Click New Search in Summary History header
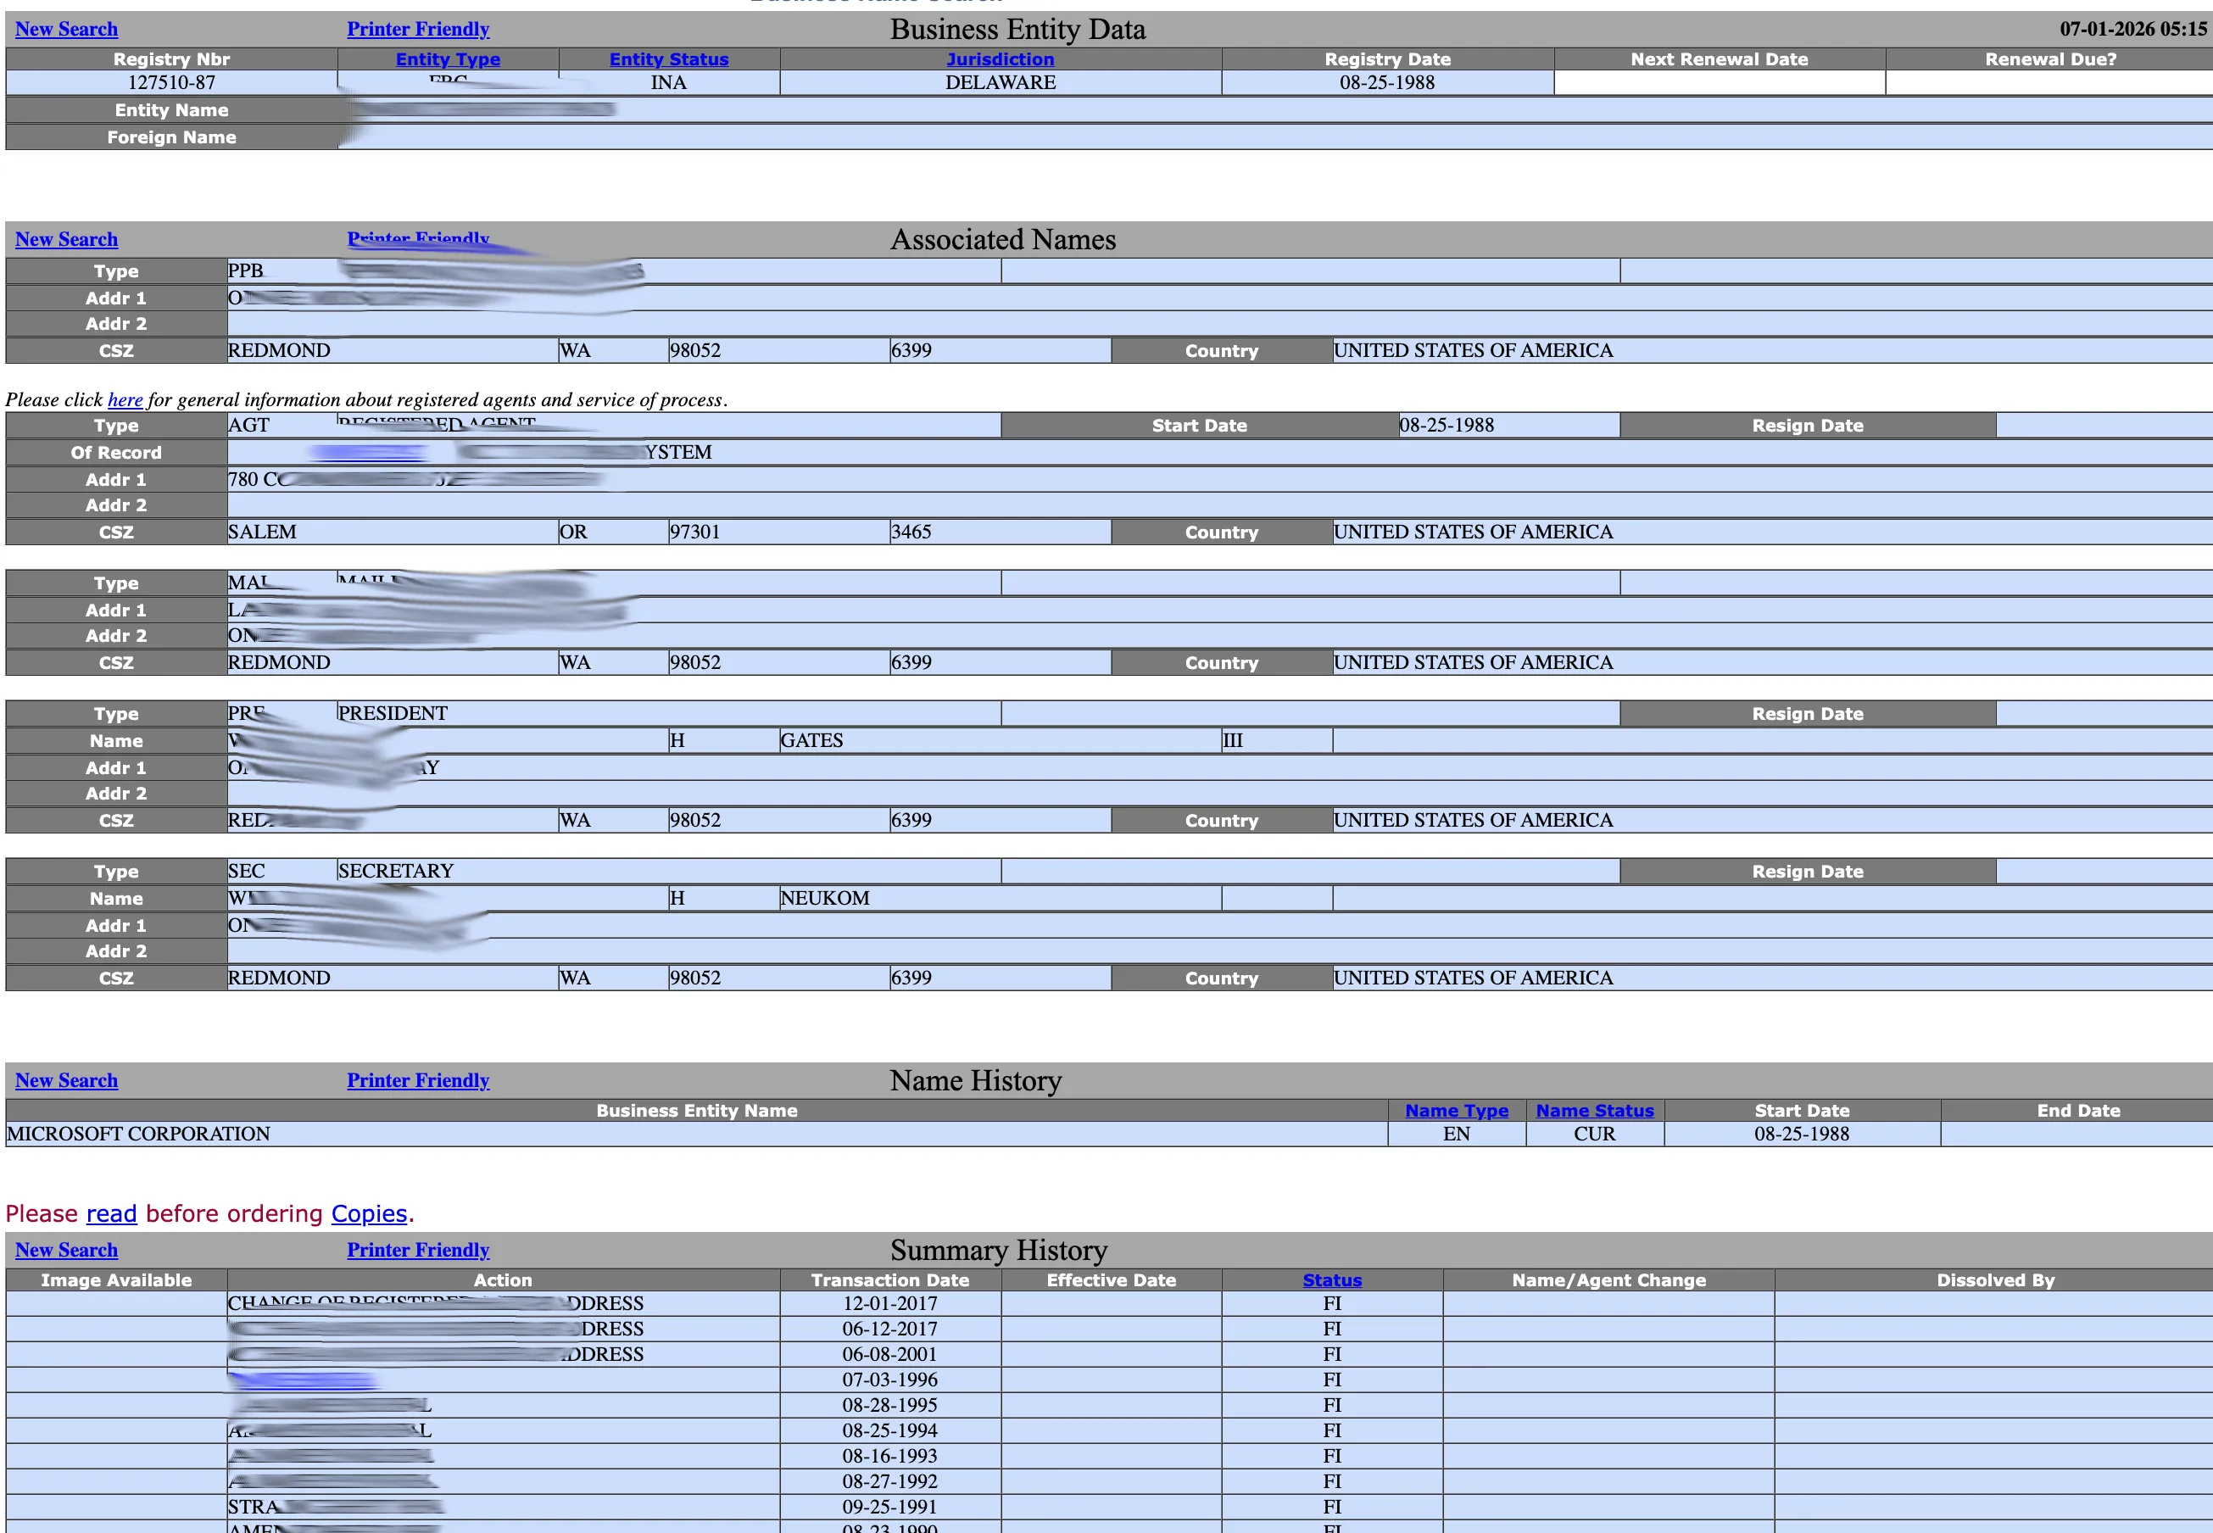The image size is (2213, 1533). [66, 1251]
